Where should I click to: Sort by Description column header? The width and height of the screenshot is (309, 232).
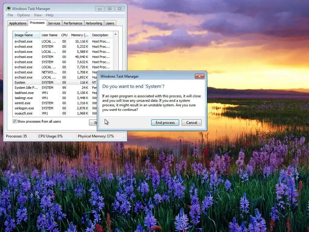pos(101,35)
